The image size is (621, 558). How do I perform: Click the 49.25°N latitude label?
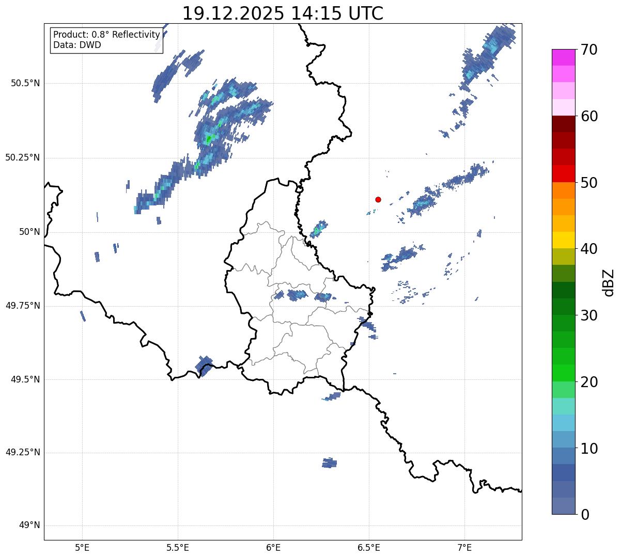22,453
